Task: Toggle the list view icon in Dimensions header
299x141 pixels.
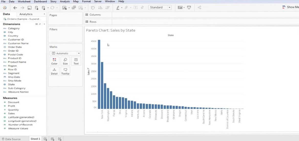Action: click(36, 24)
